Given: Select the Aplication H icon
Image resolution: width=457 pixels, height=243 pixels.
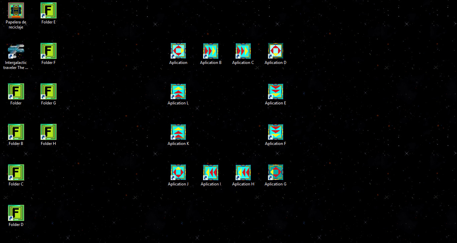Looking at the screenshot, I should coord(243,173).
